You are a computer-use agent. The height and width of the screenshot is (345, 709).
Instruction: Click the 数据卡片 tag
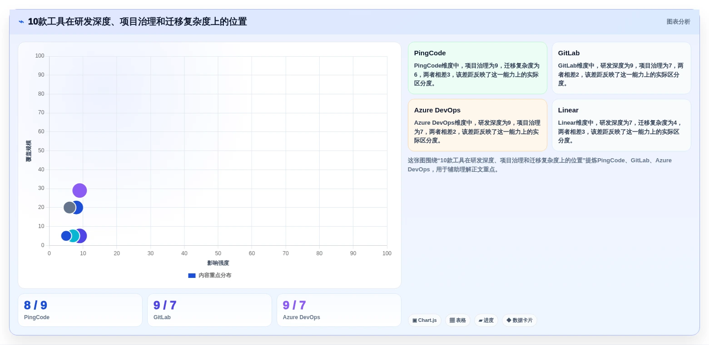click(519, 321)
